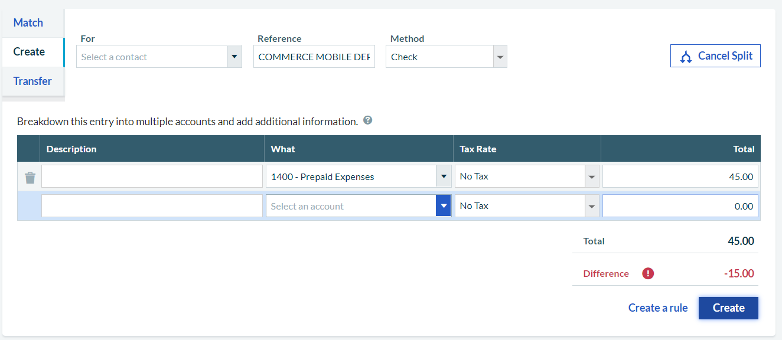This screenshot has width=782, height=340.
Task: Expand the For contact dropdown arrow
Action: pyautogui.click(x=234, y=57)
